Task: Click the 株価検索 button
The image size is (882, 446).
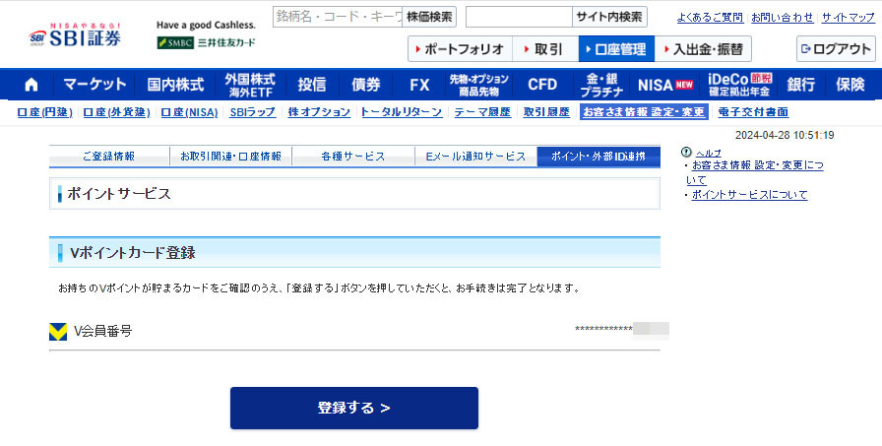Action: click(x=430, y=17)
